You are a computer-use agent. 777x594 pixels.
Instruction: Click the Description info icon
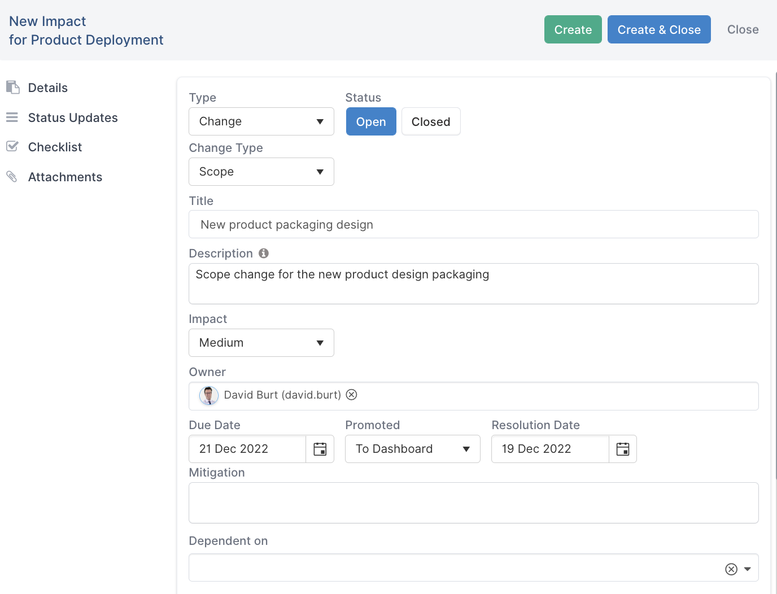coord(264,254)
